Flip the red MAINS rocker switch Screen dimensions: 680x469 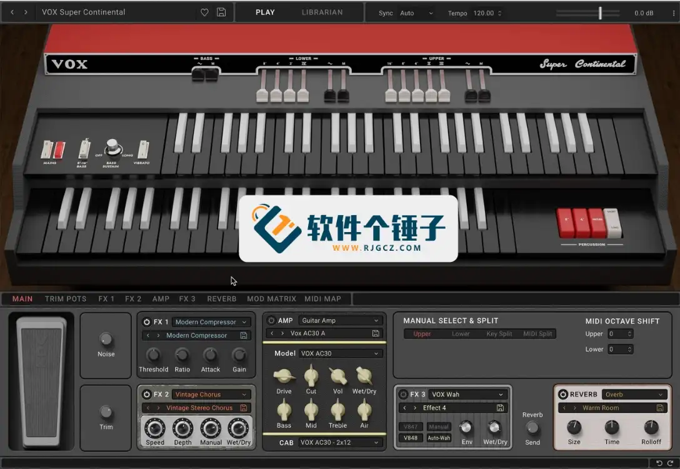[x=59, y=150]
